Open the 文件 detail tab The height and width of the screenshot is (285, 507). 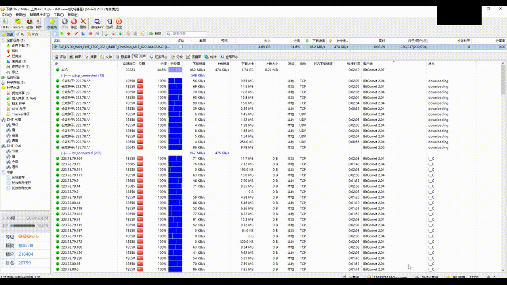tap(106, 57)
